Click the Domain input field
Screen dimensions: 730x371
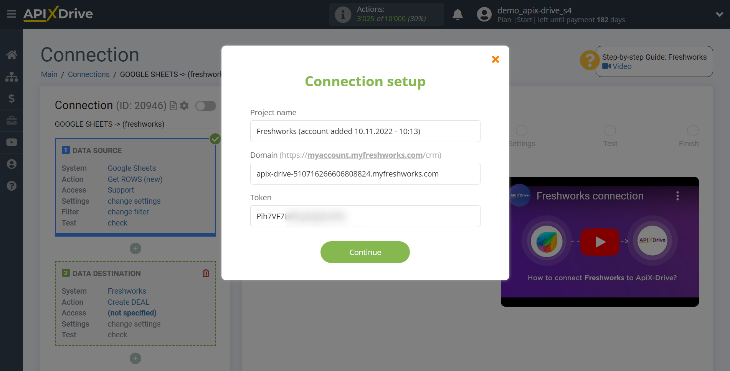pos(365,174)
